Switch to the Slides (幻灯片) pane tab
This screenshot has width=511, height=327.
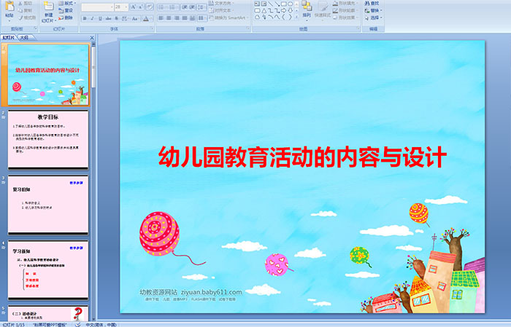(x=9, y=38)
